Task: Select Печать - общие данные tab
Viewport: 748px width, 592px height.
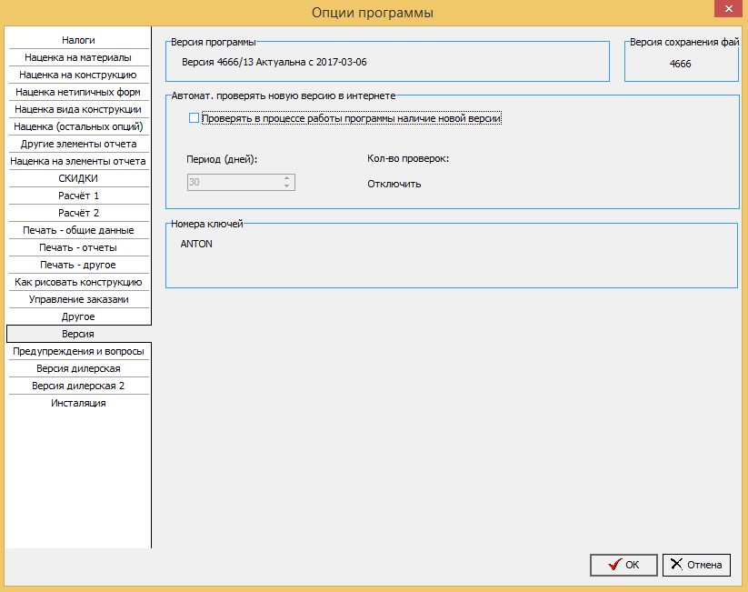Action: point(78,230)
